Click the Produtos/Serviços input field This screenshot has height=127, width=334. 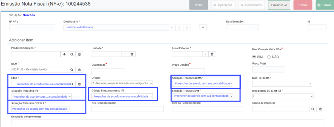click(36, 54)
